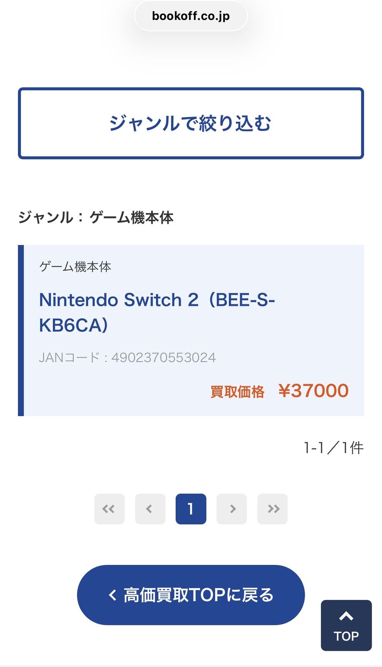
Task: Tap the JANコード 4902370553024 text
Action: tap(127, 357)
